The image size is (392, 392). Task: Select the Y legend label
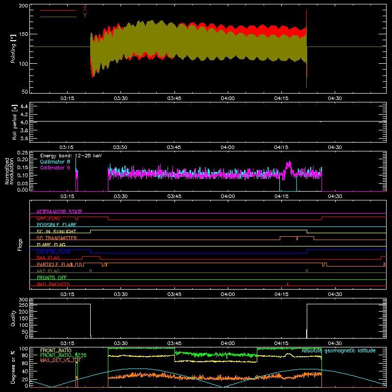tap(85, 15)
